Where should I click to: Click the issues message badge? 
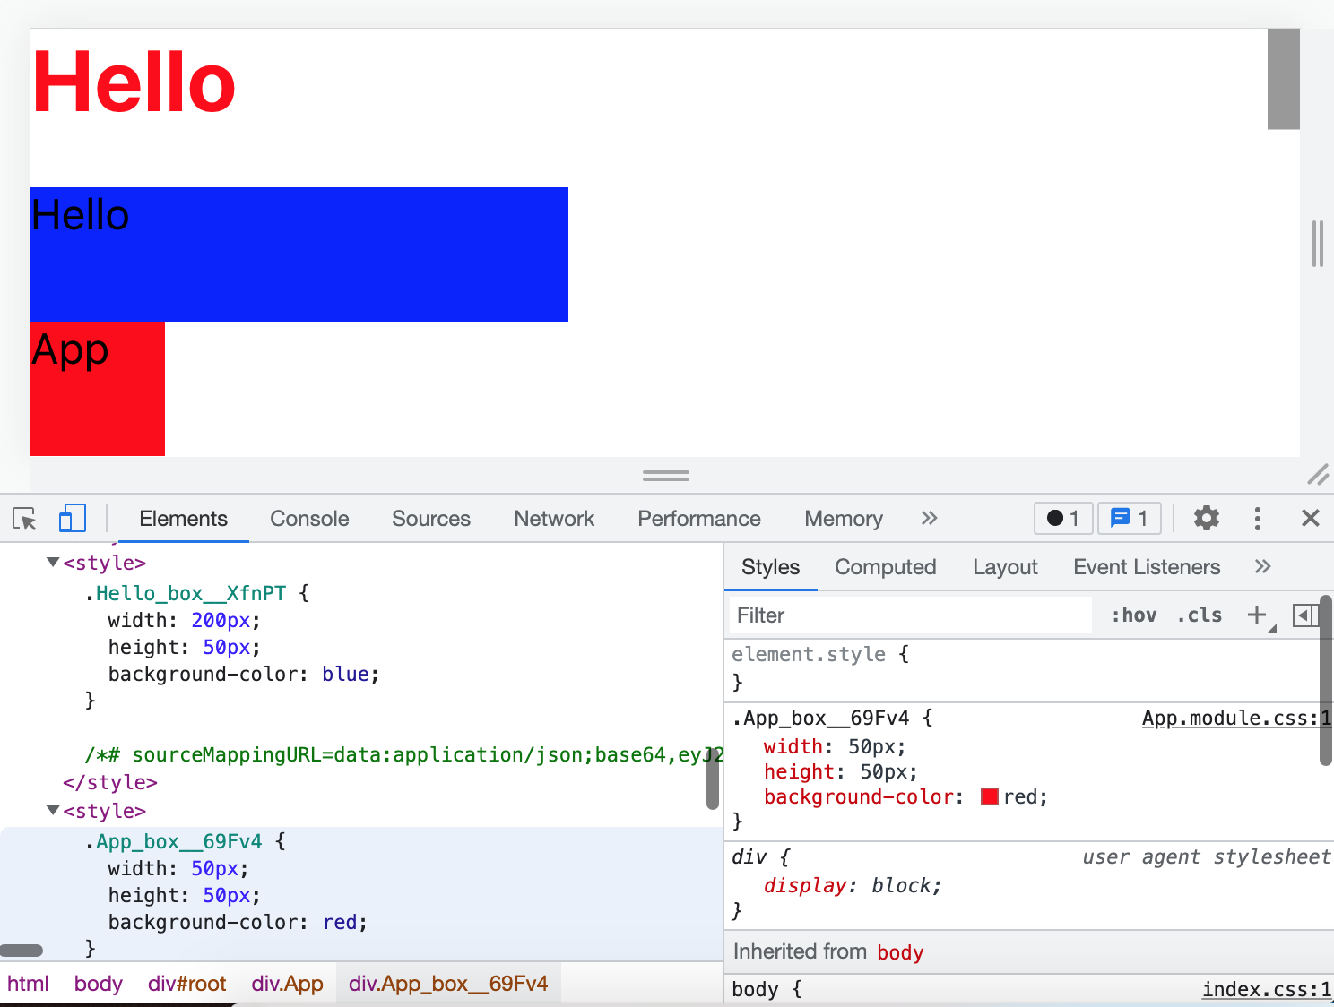(1129, 518)
